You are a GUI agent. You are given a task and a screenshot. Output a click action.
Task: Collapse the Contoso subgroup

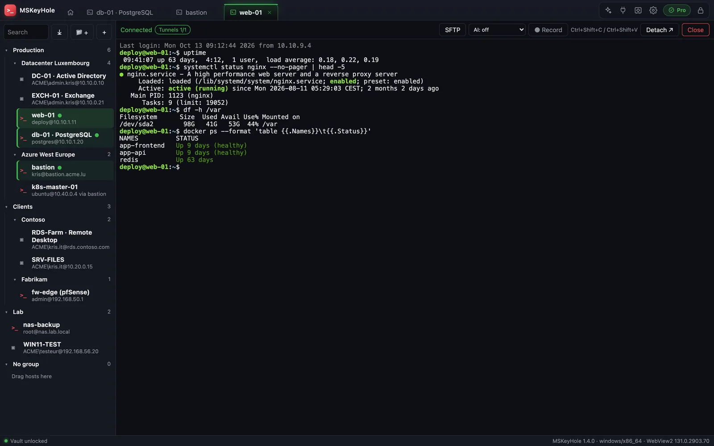(x=15, y=220)
